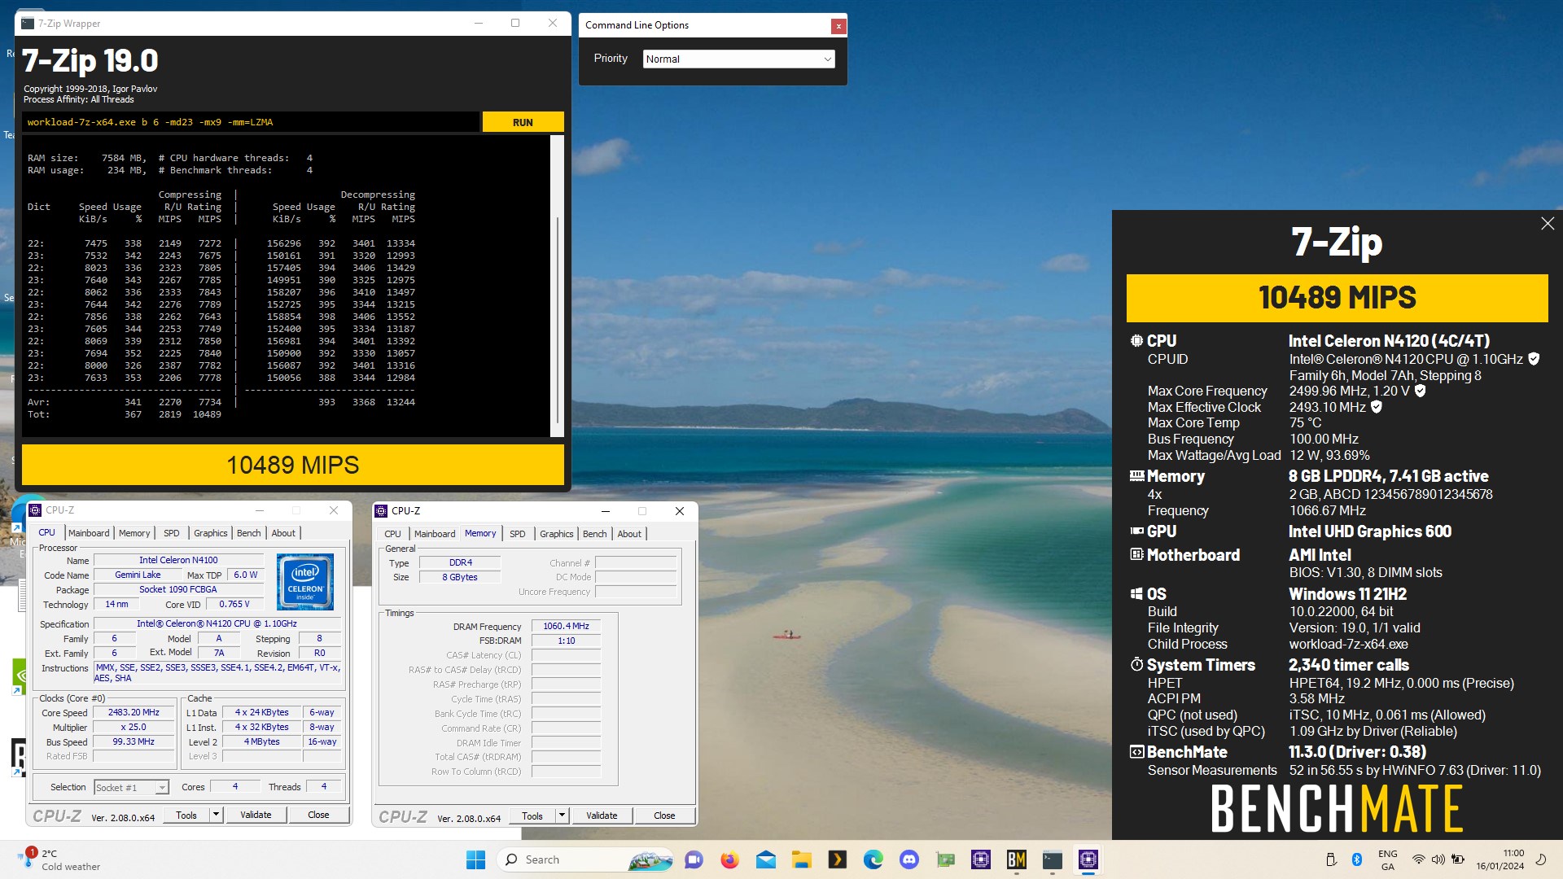The height and width of the screenshot is (879, 1563).
Task: Switch to Mainboard tab in left CPU-Z window
Action: (89, 533)
